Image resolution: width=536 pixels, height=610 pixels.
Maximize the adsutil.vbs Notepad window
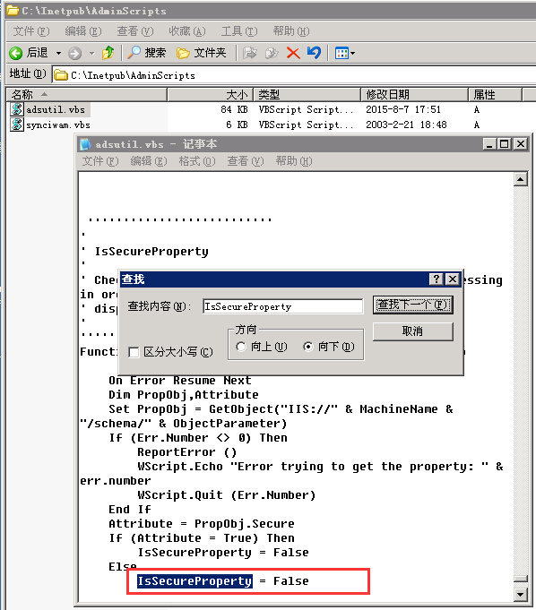coord(504,144)
